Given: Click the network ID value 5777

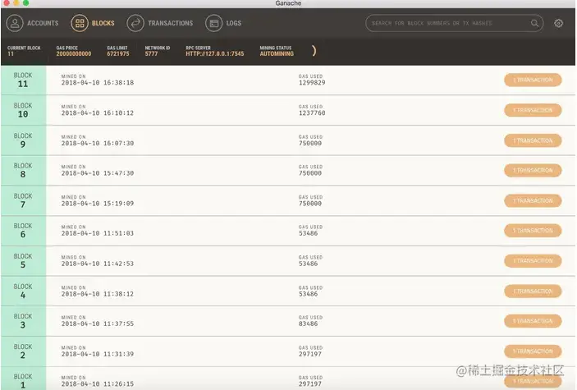Looking at the screenshot, I should [151, 53].
